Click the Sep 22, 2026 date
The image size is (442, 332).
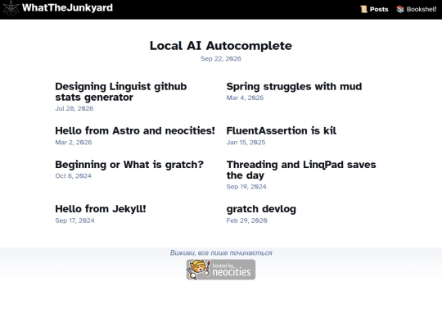pyautogui.click(x=221, y=59)
